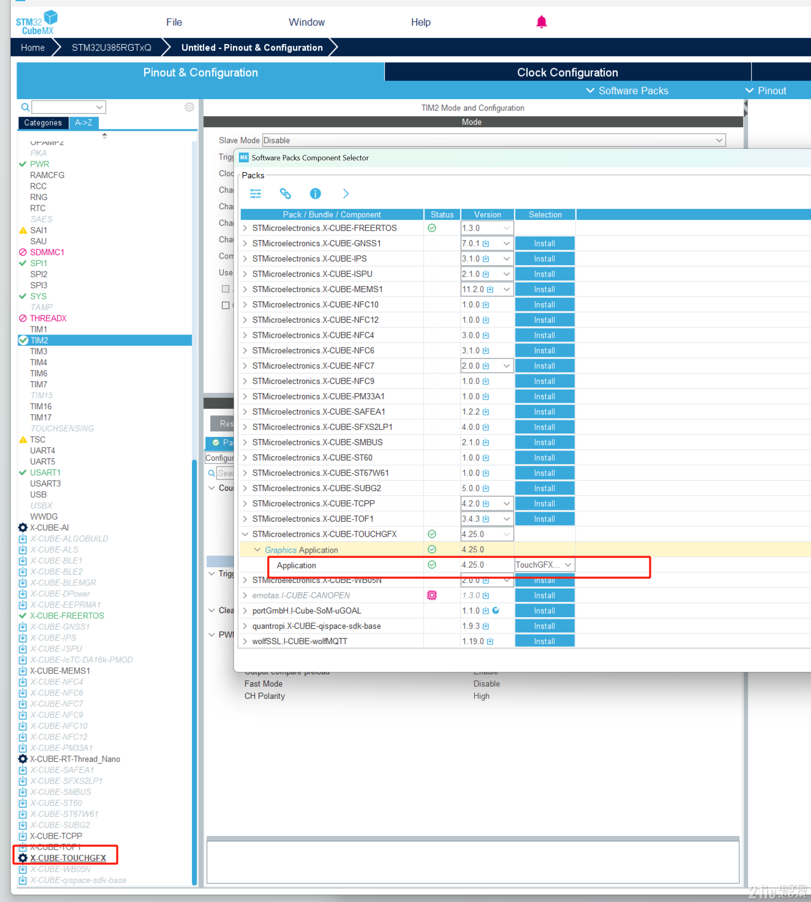Click the Packs info icon
Viewport: 811px width, 902px height.
pyautogui.click(x=315, y=194)
